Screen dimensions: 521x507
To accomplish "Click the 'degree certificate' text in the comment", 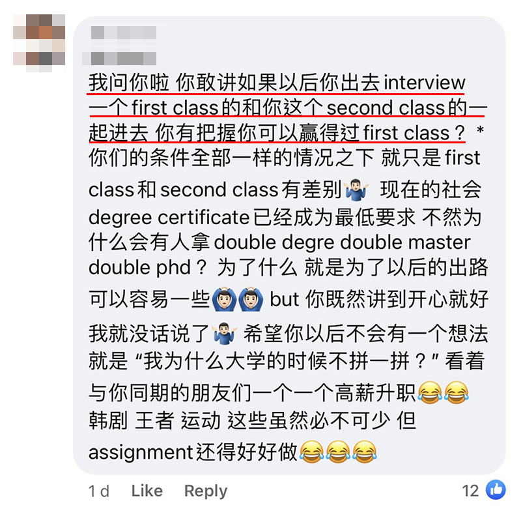I will click(169, 218).
